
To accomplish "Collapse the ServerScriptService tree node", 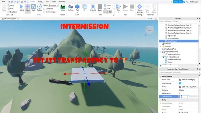I will [160, 57].
